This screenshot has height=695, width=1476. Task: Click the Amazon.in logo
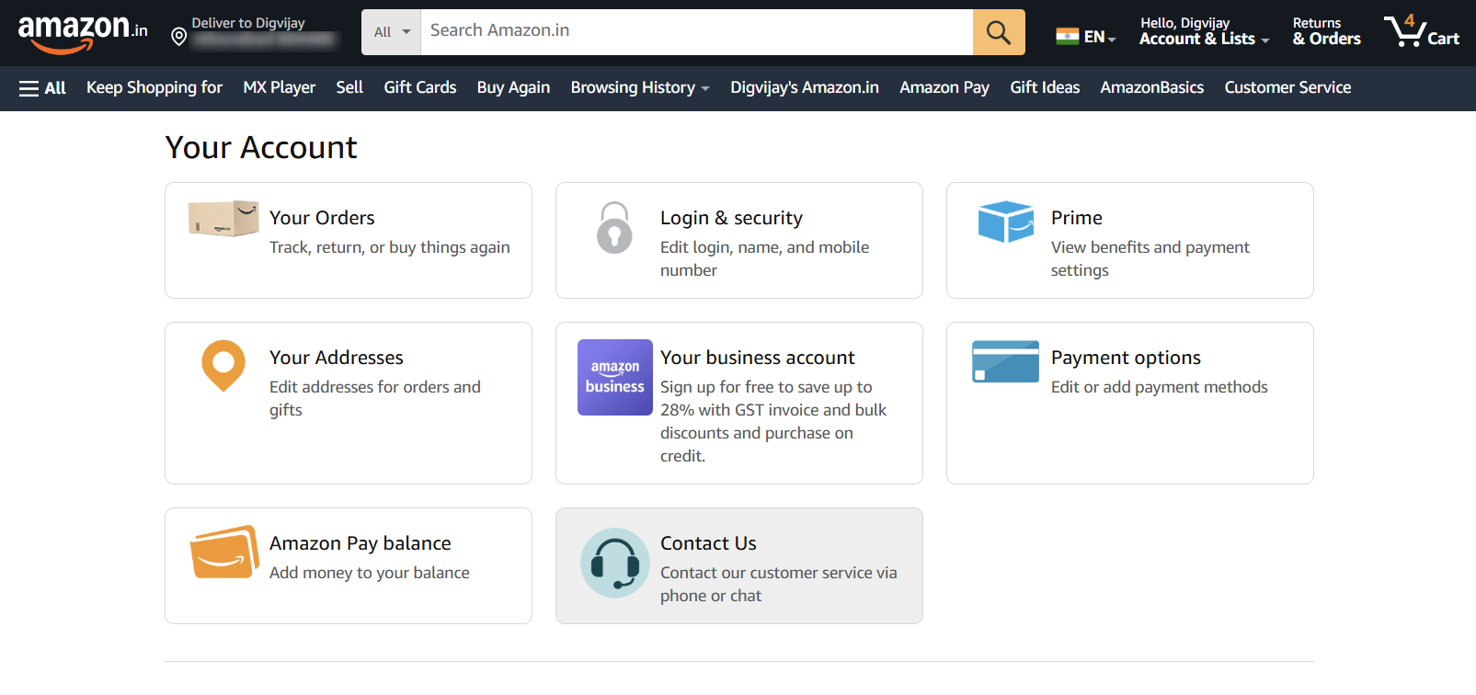tap(83, 33)
